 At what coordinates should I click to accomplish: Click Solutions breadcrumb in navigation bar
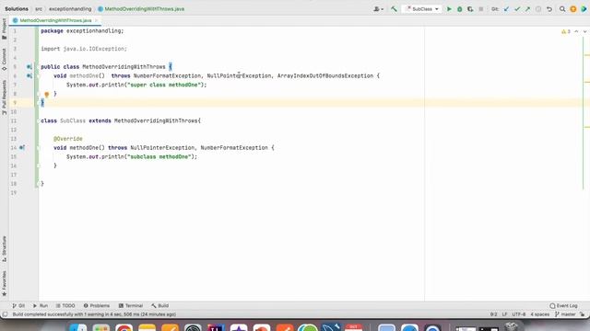[17, 8]
